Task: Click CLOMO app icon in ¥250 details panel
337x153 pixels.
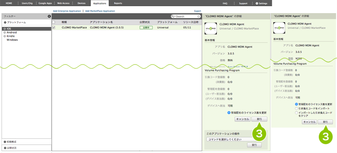Action: (279, 28)
